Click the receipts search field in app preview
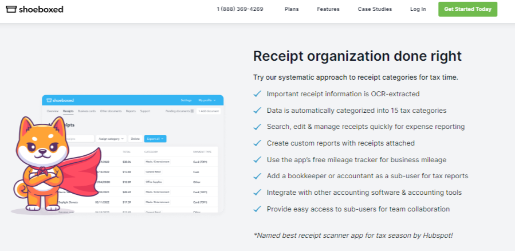 point(80,139)
